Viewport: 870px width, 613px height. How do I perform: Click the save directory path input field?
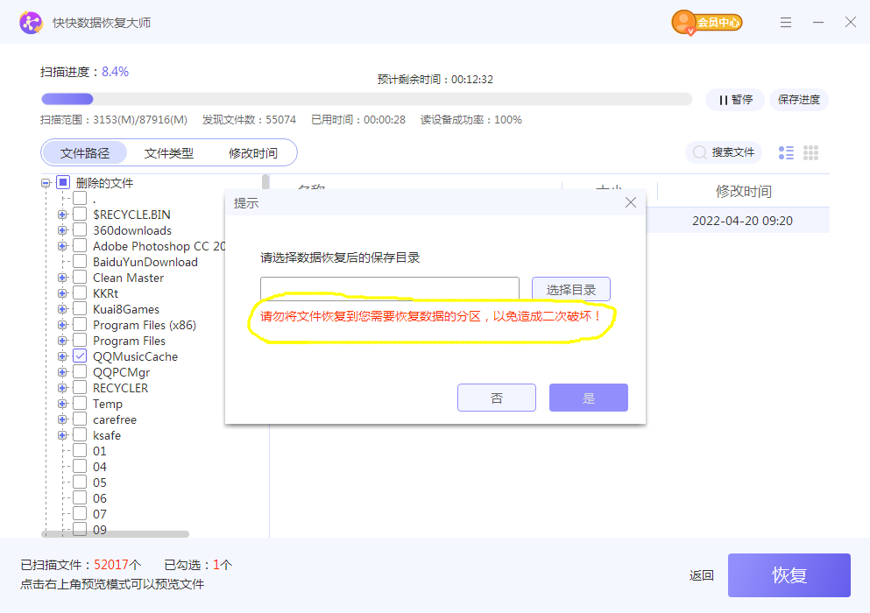coord(389,290)
